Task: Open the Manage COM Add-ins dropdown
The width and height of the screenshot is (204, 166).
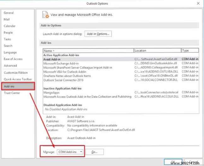Action: [x=71, y=152]
